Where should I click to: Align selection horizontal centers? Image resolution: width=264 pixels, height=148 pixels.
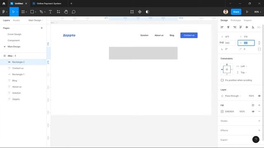(228, 27)
